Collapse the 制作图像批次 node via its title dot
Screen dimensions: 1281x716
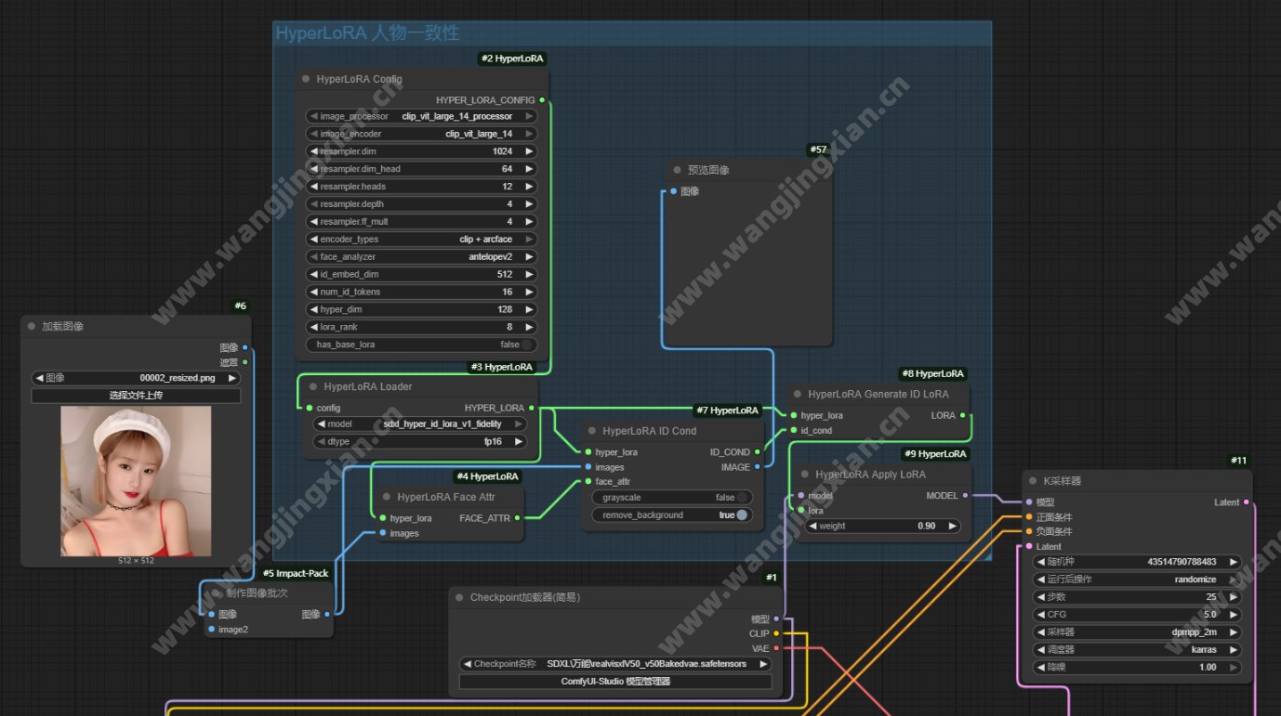coord(216,593)
